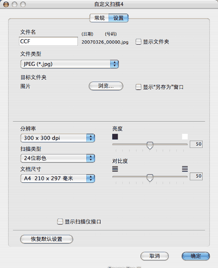This screenshot has height=268, width=218.
Task: Toggle the 显示"另存为"窗口 checkbox
Action: pos(138,87)
